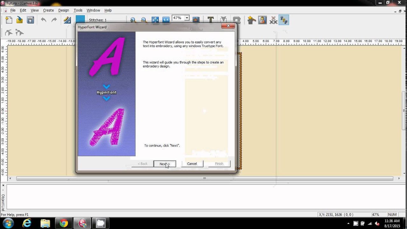
Task: Click the wizard hat icon
Action: coord(252,20)
